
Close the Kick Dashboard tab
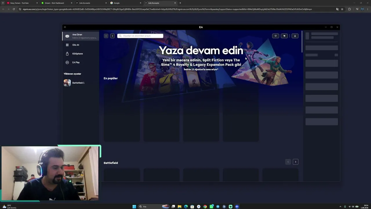[72, 3]
